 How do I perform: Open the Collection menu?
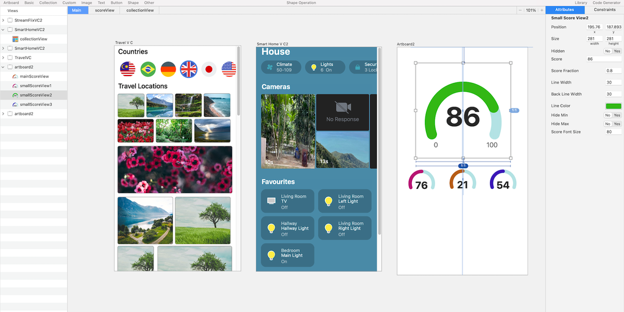[48, 3]
